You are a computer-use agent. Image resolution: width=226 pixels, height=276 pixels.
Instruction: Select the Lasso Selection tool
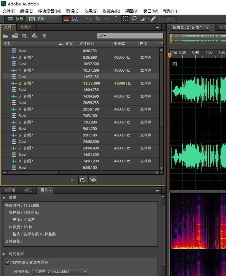134,19
